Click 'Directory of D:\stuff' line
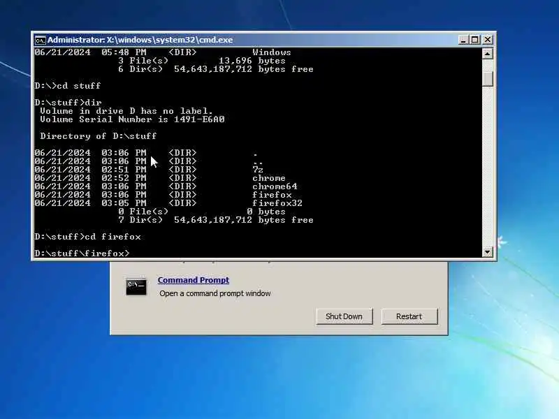 click(99, 136)
